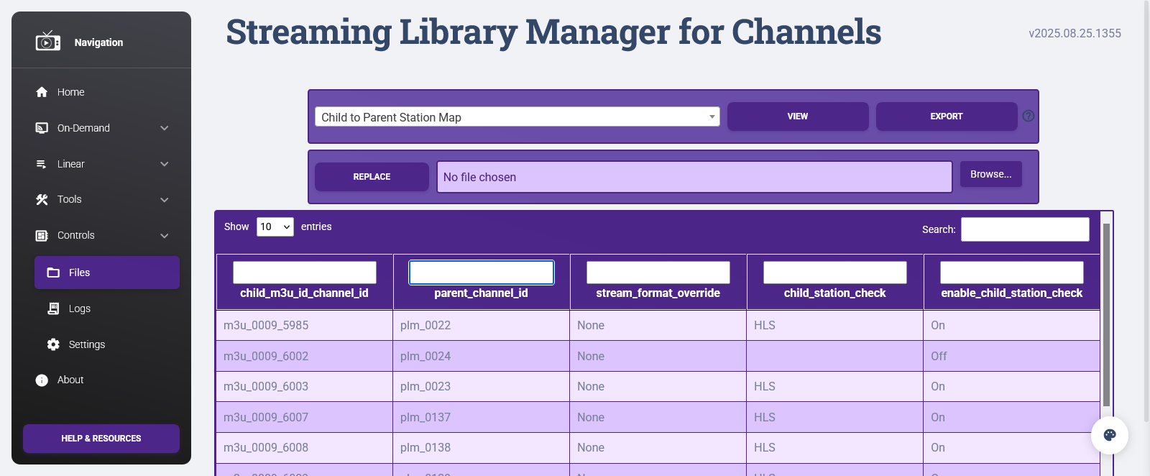
Task: Click the help question mark icon beside Export
Action: pos(1029,116)
